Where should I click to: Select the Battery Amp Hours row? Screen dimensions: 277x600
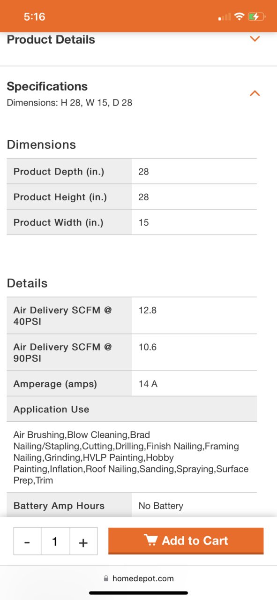pos(132,506)
